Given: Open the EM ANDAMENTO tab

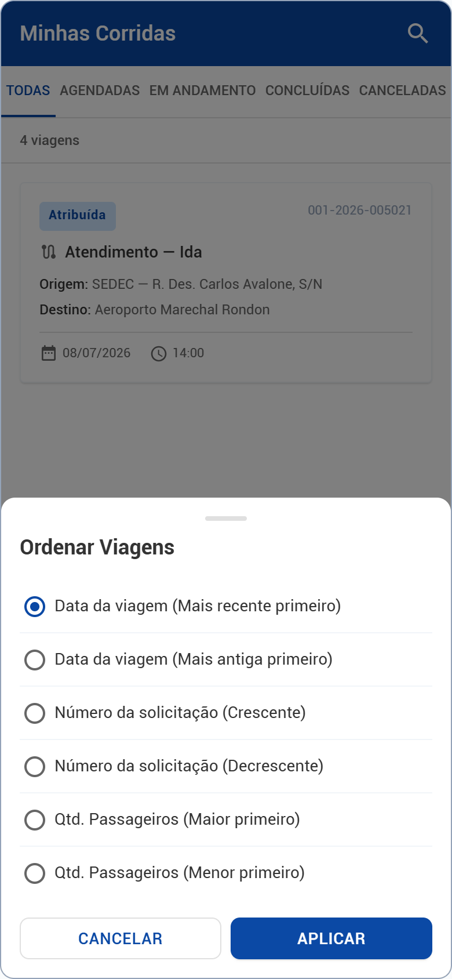Looking at the screenshot, I should pyautogui.click(x=202, y=91).
